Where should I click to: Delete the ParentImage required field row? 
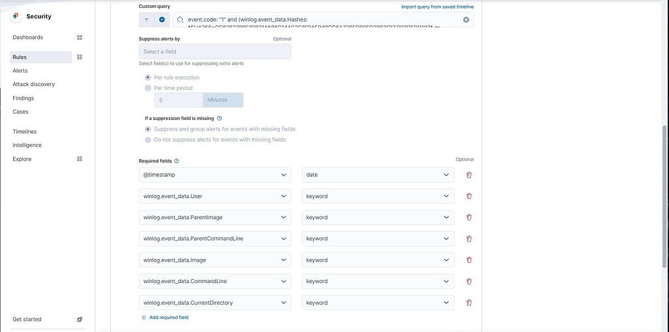(469, 217)
